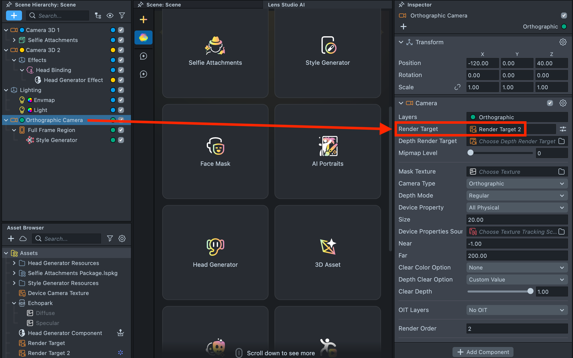Switch to the Scene: Scene tab
This screenshot has width=573, height=358.
163,4
